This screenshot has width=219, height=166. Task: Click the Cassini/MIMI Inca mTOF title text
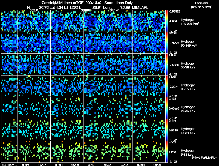click(x=62, y=3)
